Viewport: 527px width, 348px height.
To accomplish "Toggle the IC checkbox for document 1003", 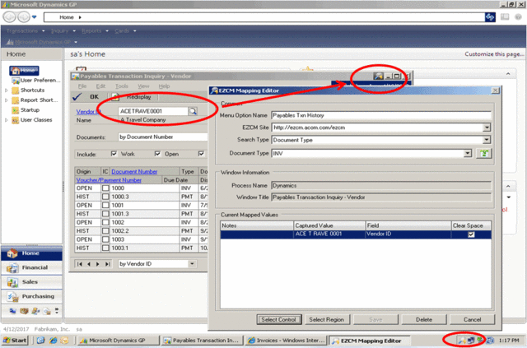I will (x=105, y=239).
